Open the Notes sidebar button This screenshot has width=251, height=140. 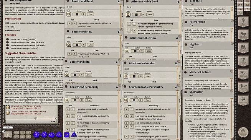coord(243,87)
